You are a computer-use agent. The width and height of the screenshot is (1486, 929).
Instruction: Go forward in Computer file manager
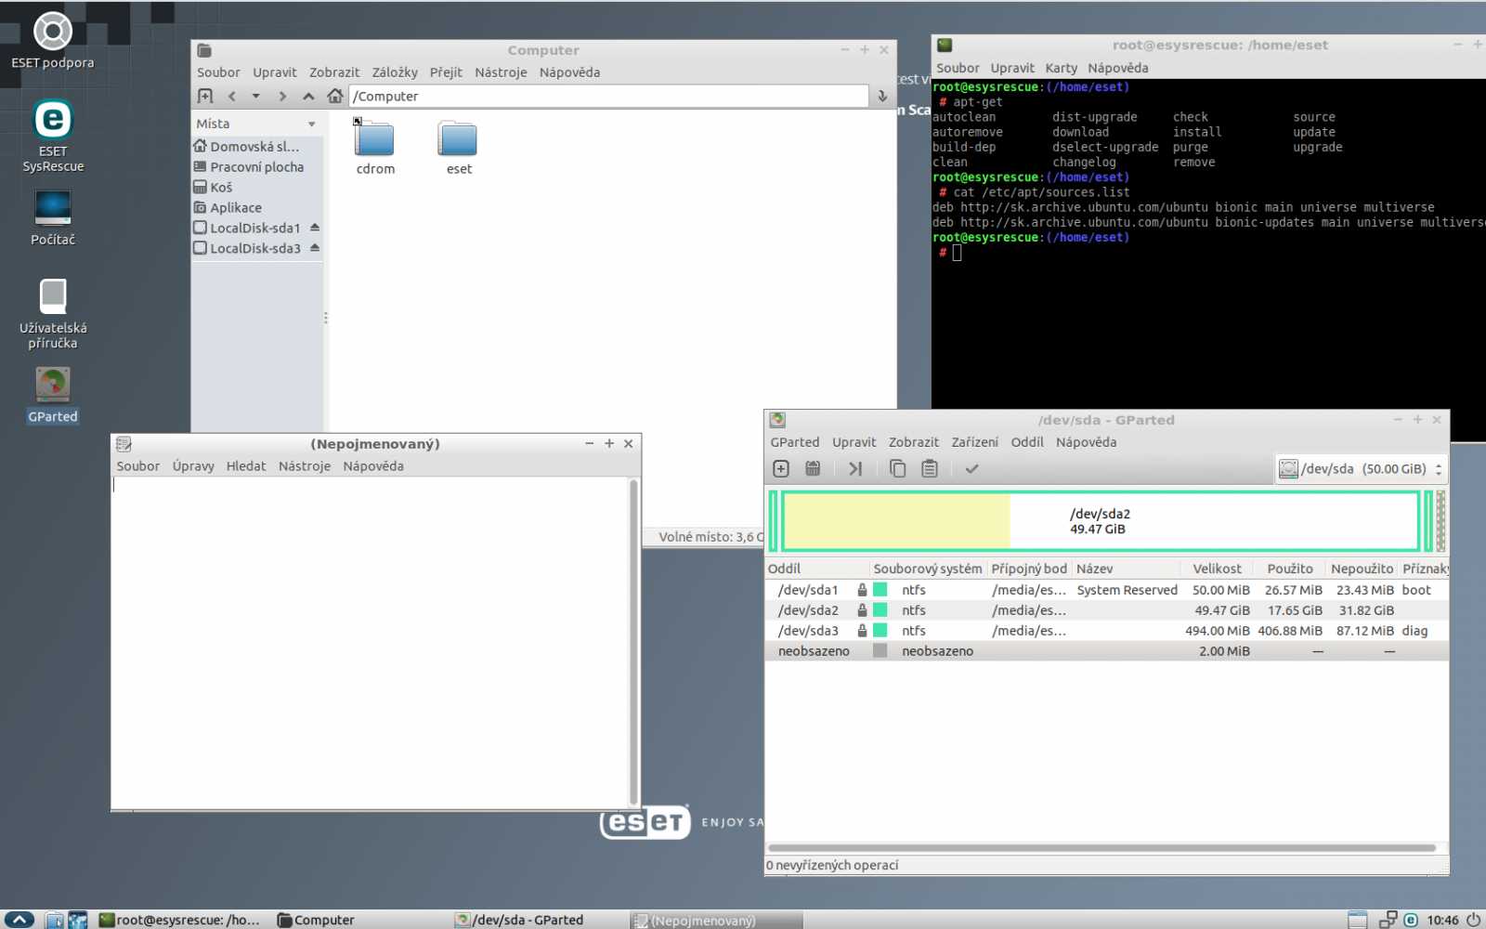(x=282, y=96)
